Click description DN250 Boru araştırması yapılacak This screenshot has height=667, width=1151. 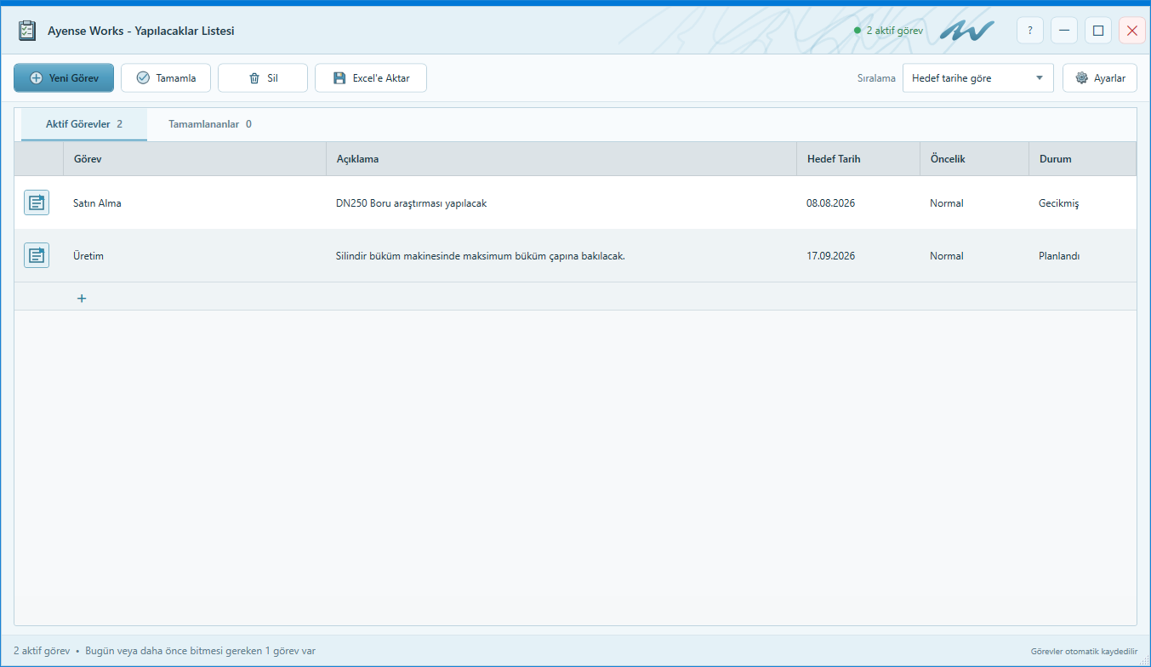411,203
